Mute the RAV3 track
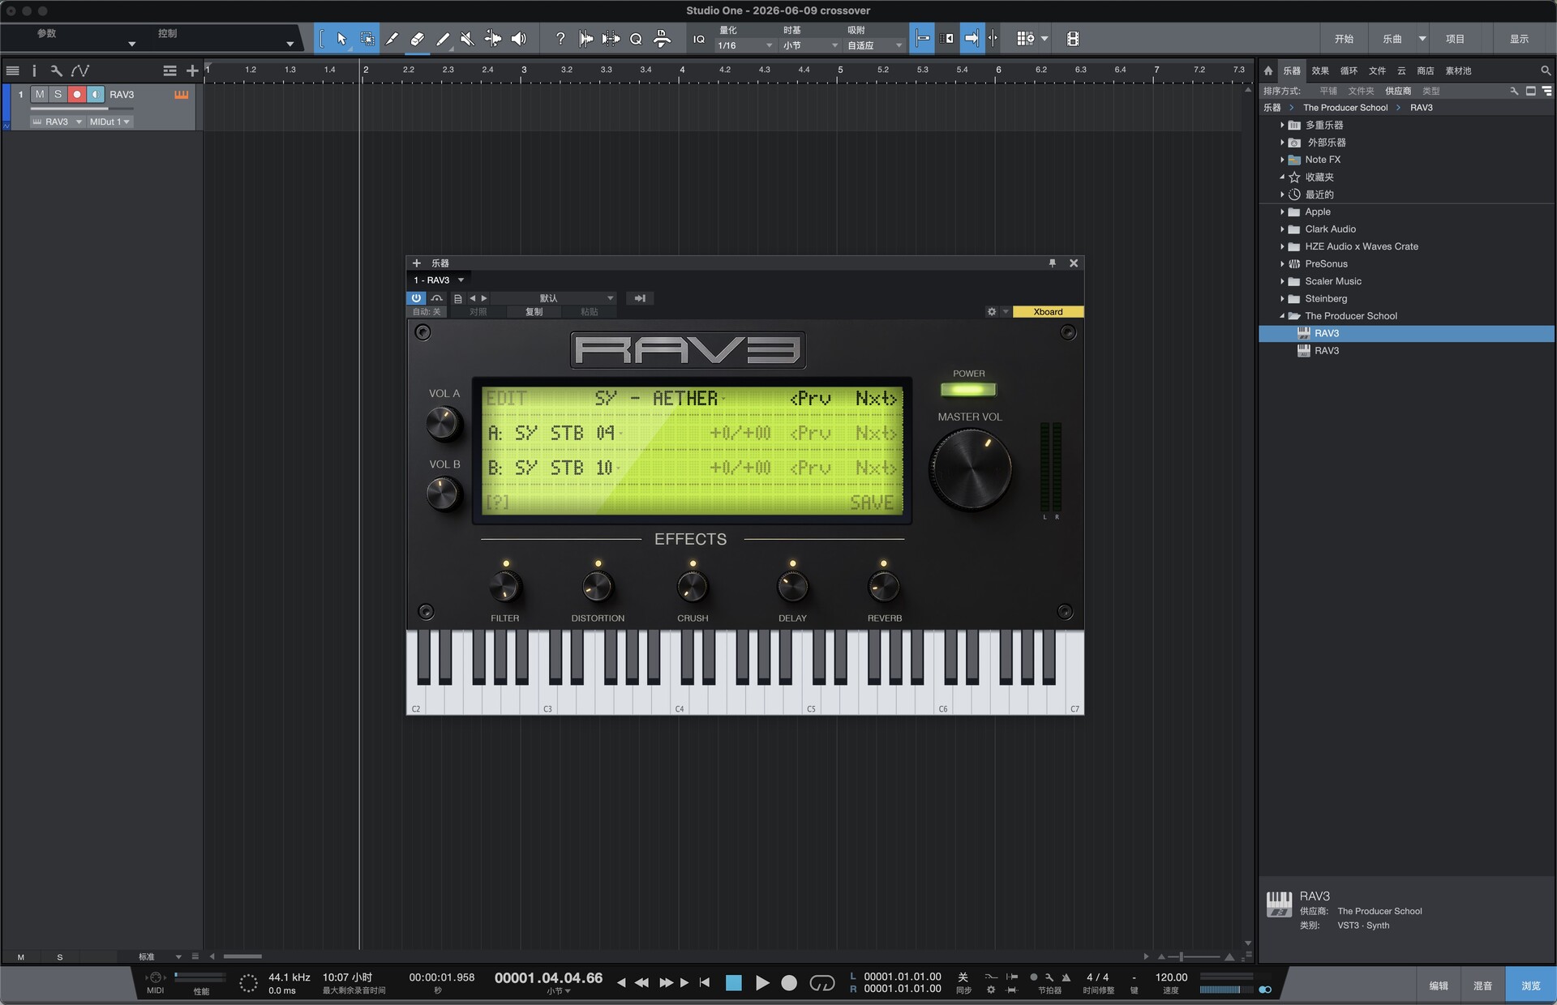 [x=40, y=95]
